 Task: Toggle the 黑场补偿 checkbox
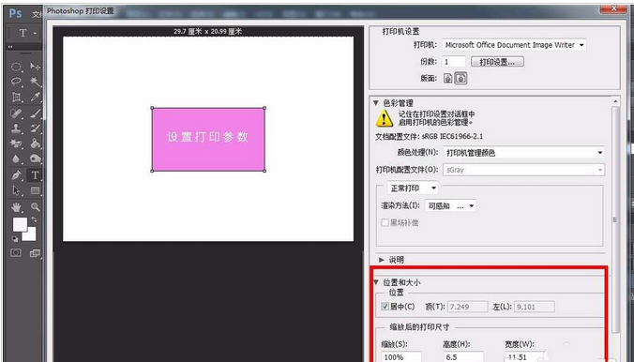[x=385, y=222]
